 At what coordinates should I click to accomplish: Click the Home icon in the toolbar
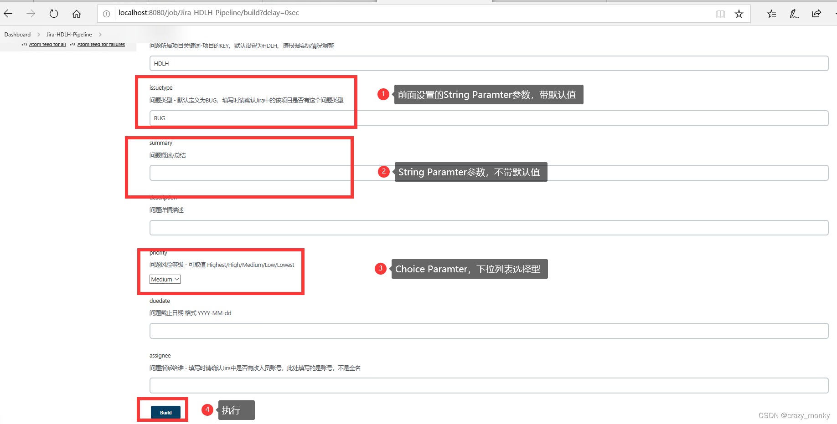[x=76, y=14]
